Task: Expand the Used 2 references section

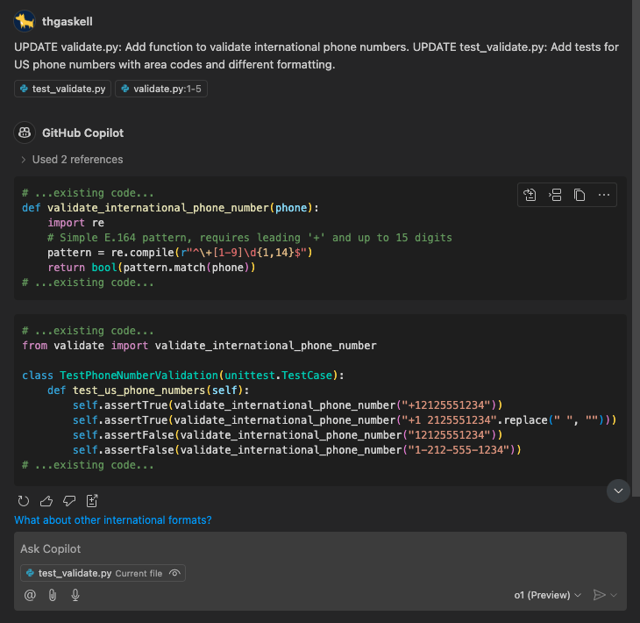Action: click(72, 160)
